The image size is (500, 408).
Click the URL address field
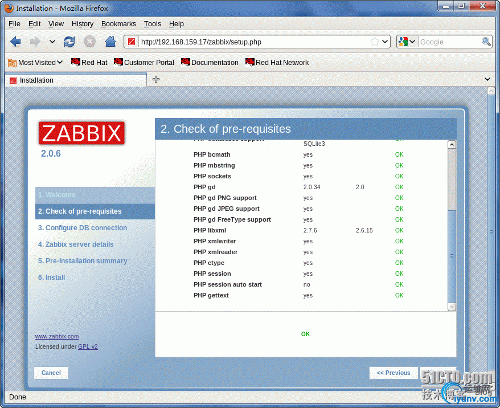point(253,42)
